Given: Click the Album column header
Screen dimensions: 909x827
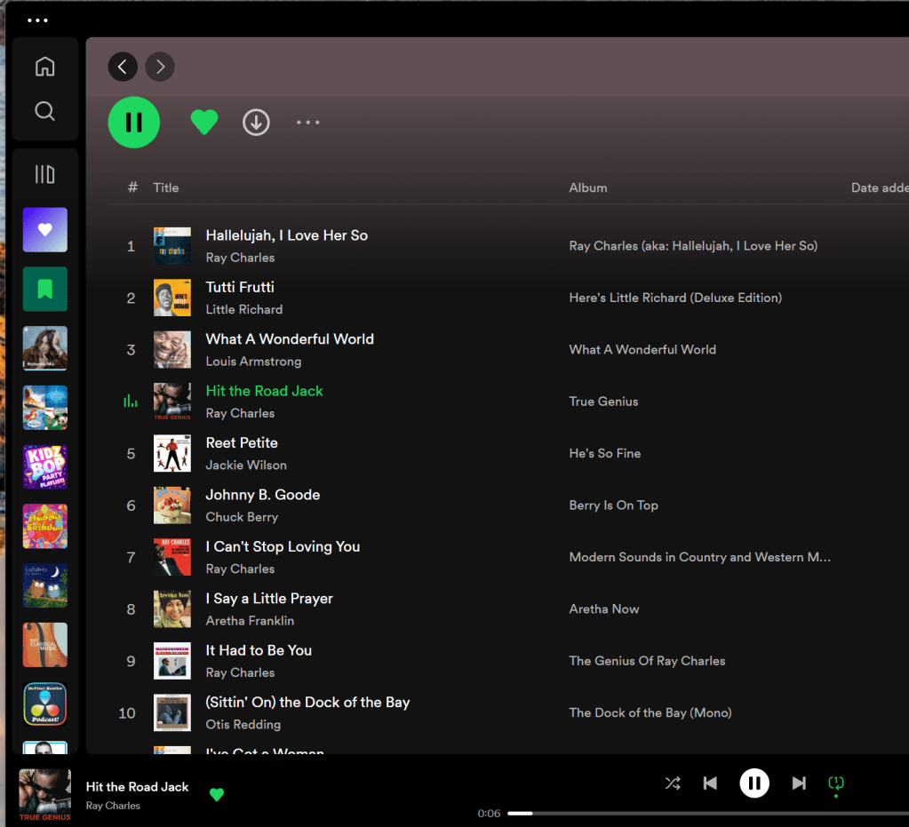Looking at the screenshot, I should coord(588,187).
